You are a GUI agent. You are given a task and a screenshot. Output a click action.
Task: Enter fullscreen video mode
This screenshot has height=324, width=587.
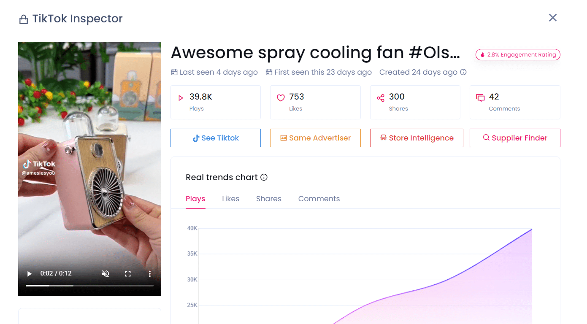[128, 274]
